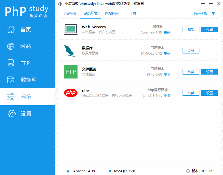Viewport: 223px width, 175px height.
Task: Click 'web服务，发布包内置' description text
Action: tap(99, 32)
